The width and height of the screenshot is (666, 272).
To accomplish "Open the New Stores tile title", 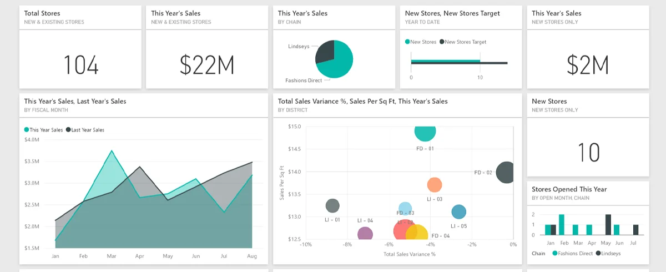I will (x=549, y=101).
